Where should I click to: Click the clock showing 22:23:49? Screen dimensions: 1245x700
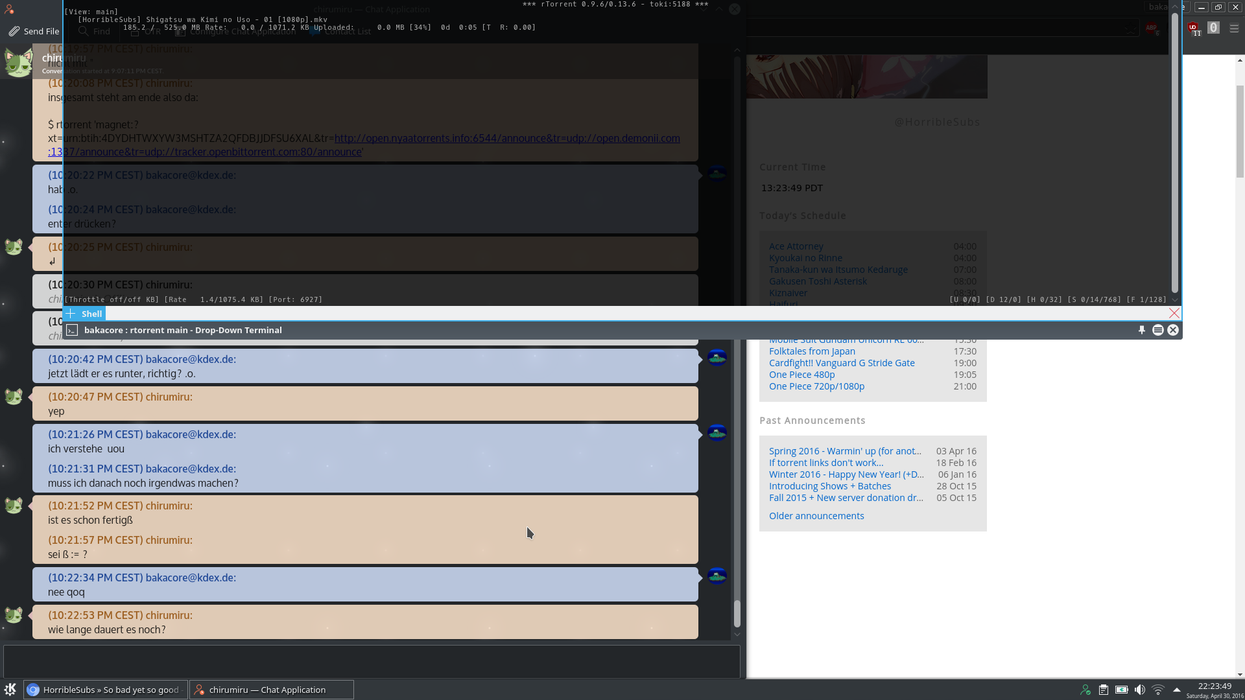[x=1215, y=686]
